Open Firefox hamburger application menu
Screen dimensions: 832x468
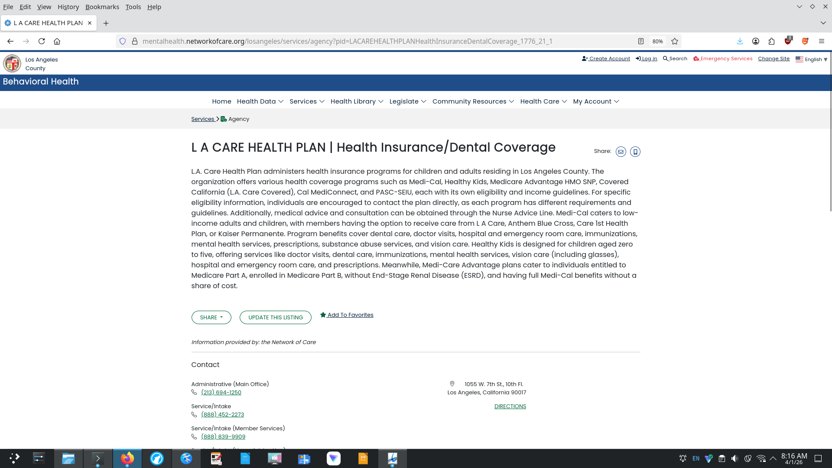[x=821, y=41]
